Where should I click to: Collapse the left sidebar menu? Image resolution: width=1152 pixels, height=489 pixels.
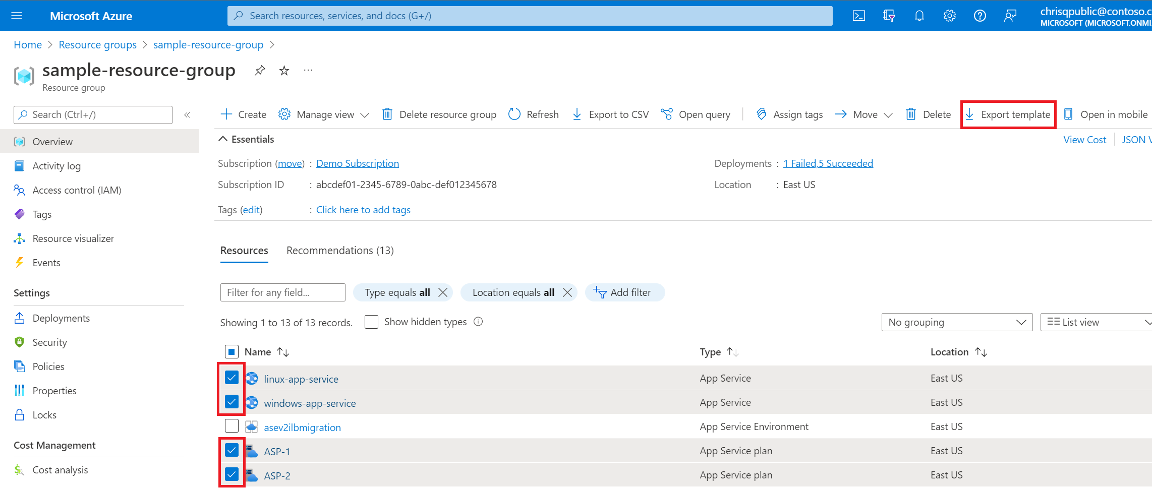tap(187, 115)
